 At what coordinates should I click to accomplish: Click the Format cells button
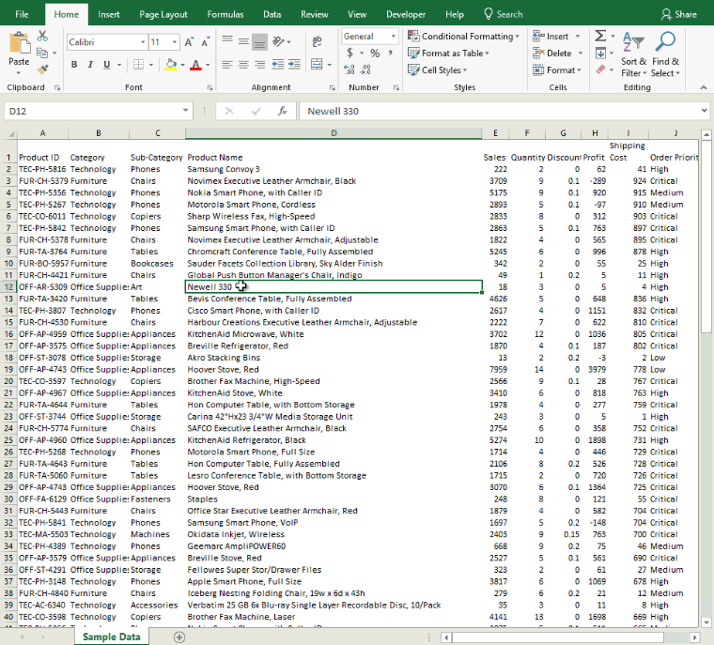(x=557, y=69)
